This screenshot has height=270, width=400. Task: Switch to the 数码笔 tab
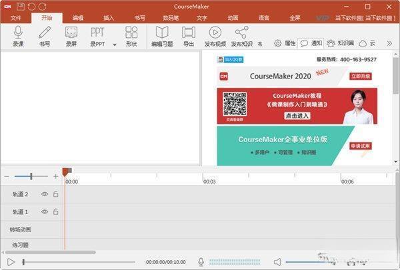(171, 18)
